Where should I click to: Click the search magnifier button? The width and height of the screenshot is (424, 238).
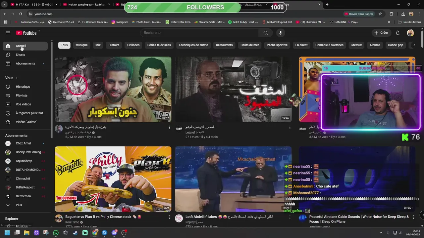[266, 33]
